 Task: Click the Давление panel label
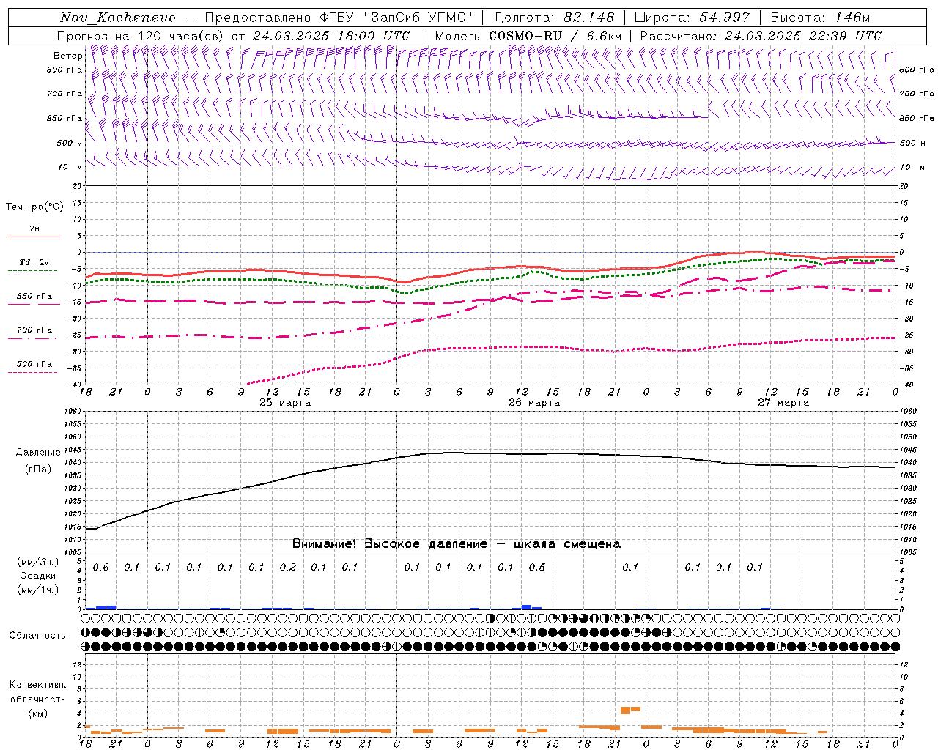pyautogui.click(x=38, y=453)
